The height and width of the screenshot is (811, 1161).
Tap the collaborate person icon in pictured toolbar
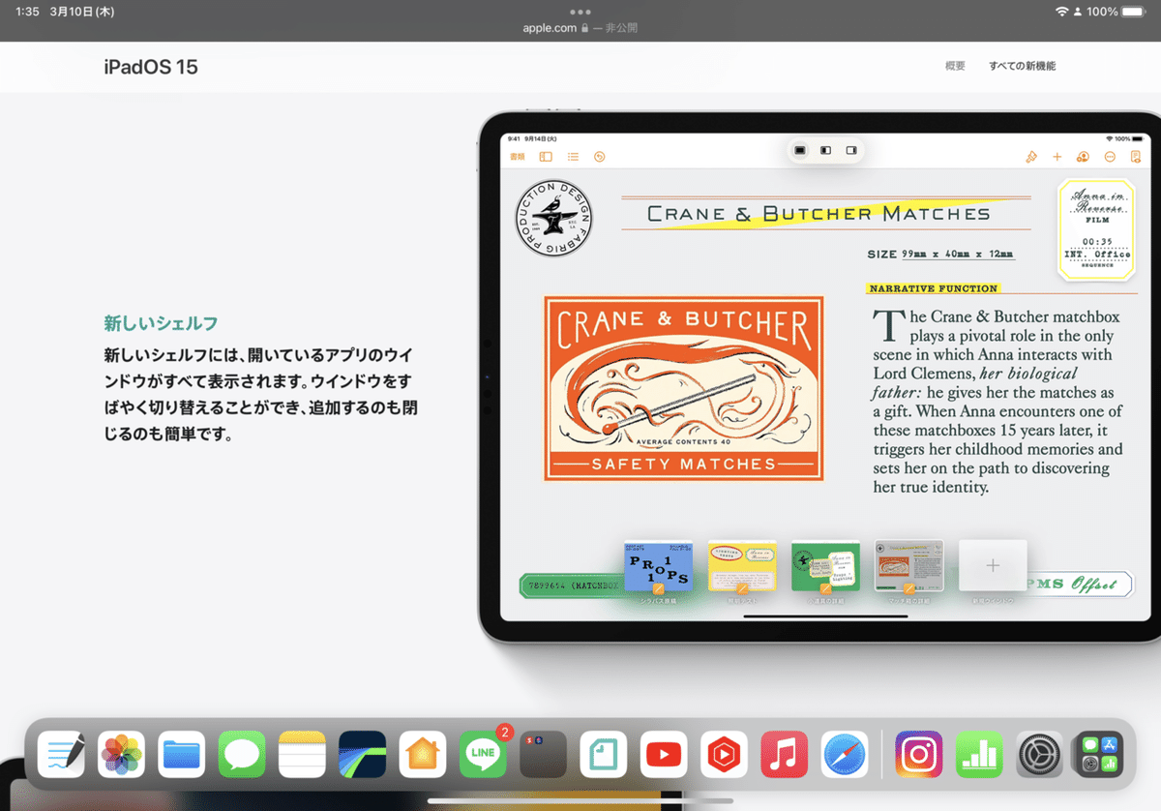pos(1083,157)
